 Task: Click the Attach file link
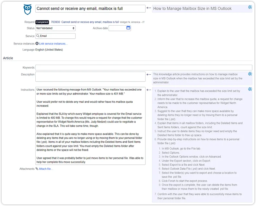[46, 169]
